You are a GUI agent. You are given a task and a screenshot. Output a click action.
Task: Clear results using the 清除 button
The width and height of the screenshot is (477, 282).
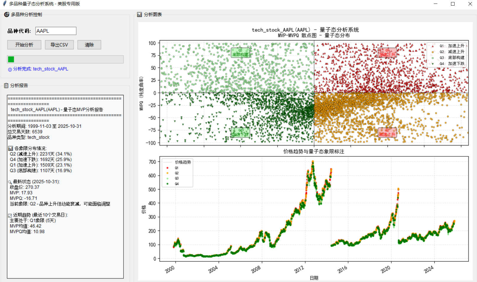pos(89,45)
